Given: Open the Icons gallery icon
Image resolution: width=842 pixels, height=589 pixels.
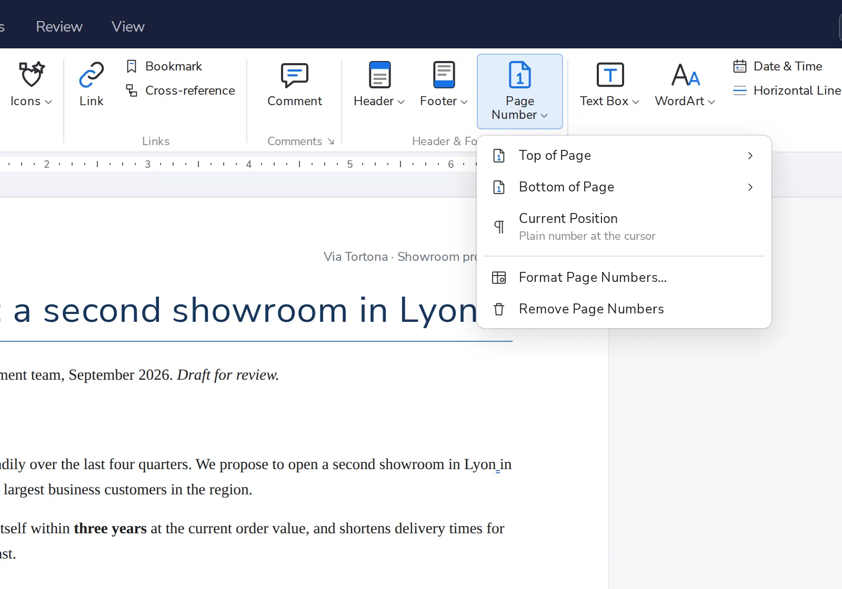Looking at the screenshot, I should [x=32, y=74].
